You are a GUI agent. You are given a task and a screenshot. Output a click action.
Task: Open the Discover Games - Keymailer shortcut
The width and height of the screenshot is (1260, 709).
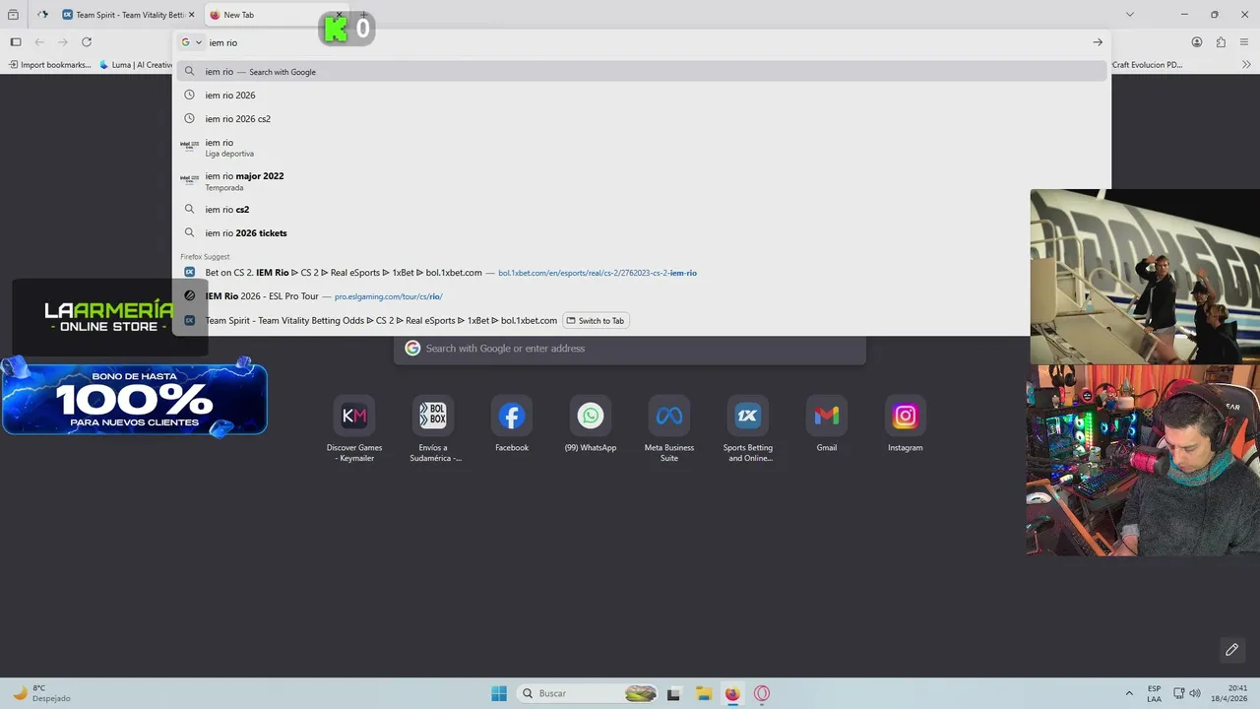tap(354, 428)
